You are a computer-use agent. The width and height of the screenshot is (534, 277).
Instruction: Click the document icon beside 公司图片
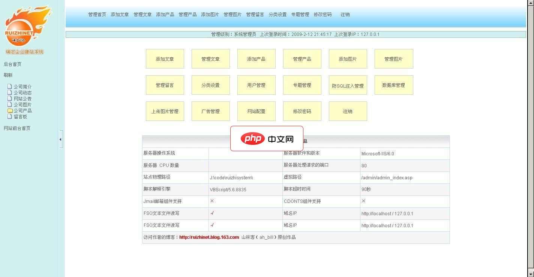click(x=9, y=104)
